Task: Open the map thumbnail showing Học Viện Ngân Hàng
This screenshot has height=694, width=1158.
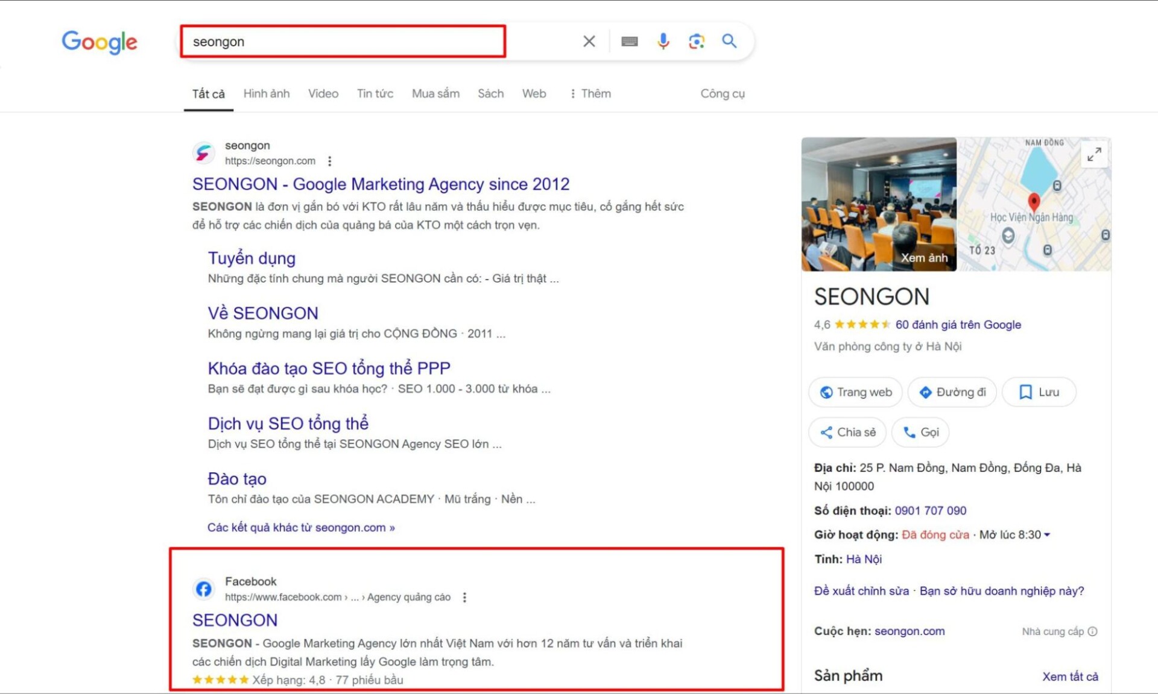Action: click(x=1034, y=204)
